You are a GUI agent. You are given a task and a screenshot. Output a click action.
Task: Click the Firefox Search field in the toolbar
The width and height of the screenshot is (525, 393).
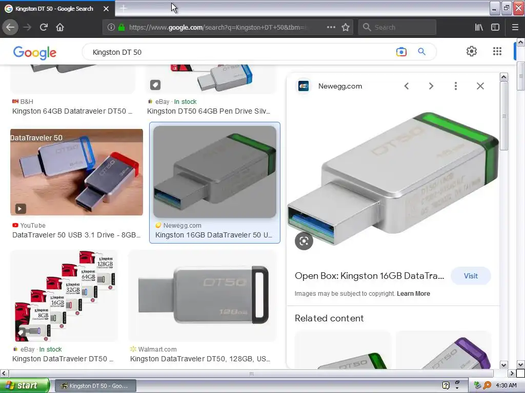397,27
